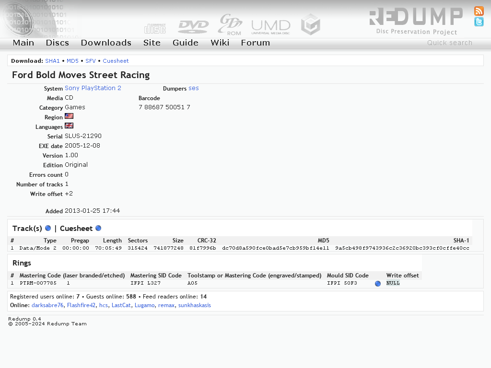Screen dimensions: 491x368
Task: Open the Guide menu
Action: point(186,43)
